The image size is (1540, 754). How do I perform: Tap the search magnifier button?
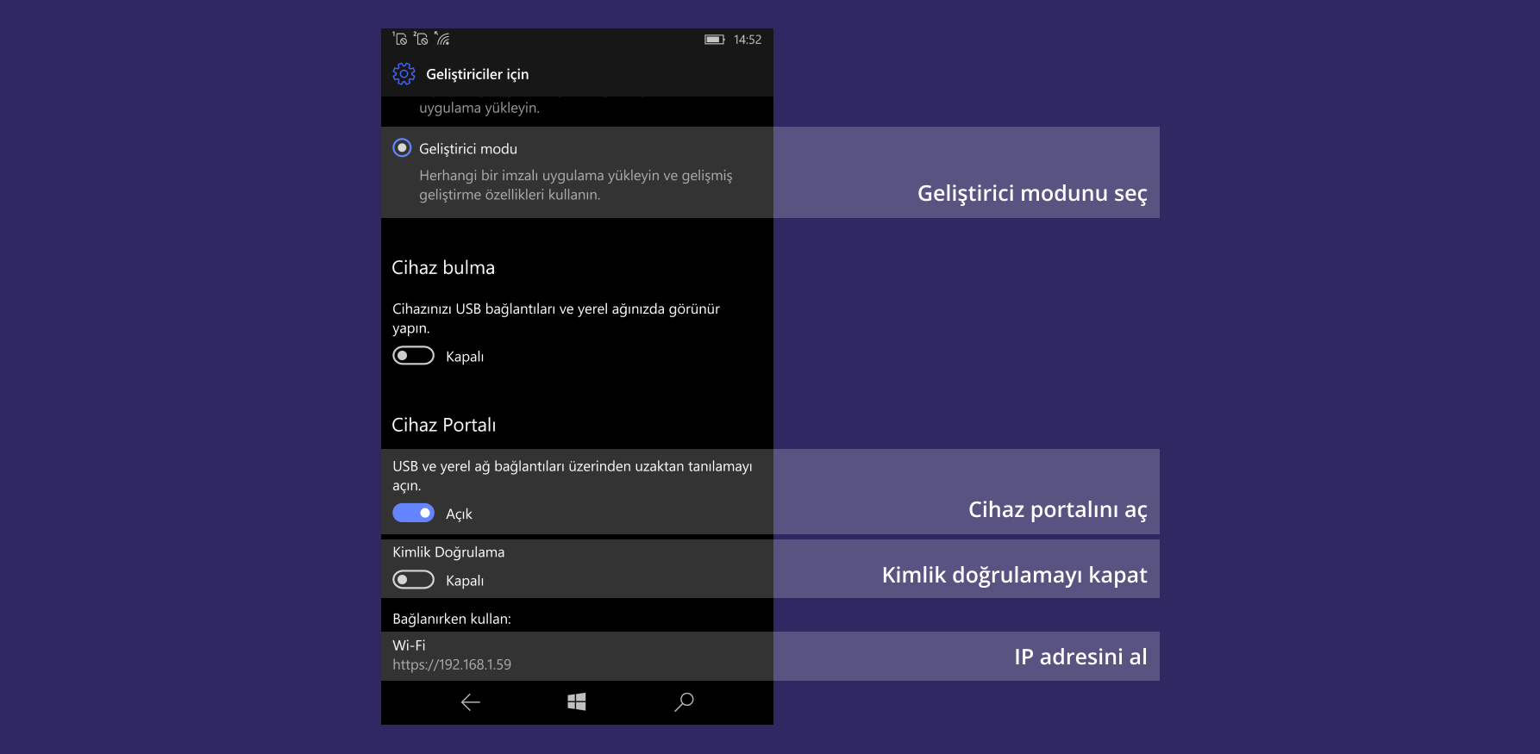pyautogui.click(x=684, y=702)
